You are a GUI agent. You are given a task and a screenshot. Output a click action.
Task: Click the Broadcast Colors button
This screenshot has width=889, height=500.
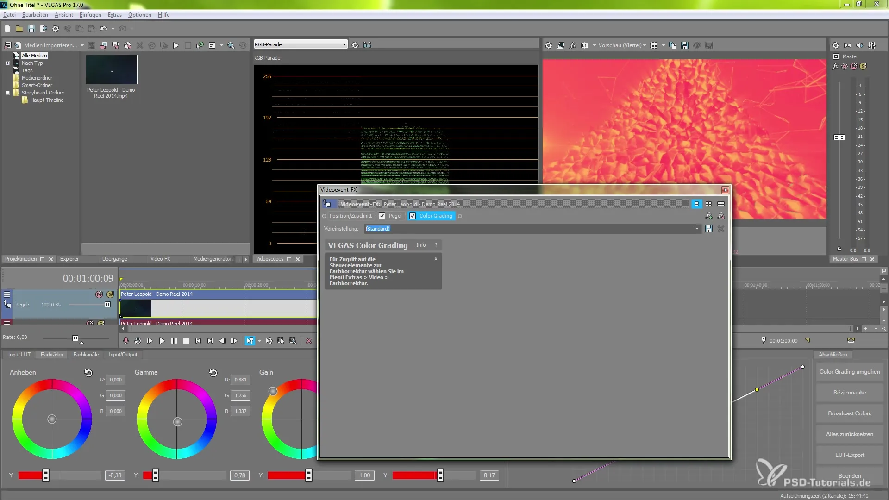point(850,413)
